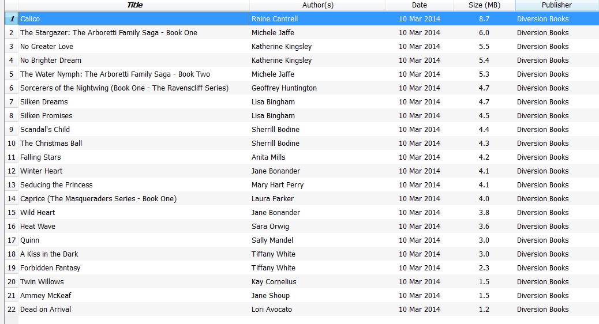The image size is (599, 324).
Task: Click the Date column header
Action: 420,5
